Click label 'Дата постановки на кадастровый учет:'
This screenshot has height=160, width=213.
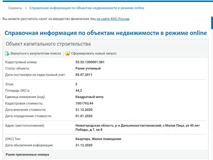tap(35, 75)
